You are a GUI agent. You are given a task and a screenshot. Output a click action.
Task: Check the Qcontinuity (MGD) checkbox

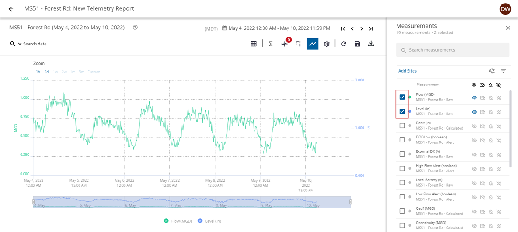pyautogui.click(x=402, y=225)
